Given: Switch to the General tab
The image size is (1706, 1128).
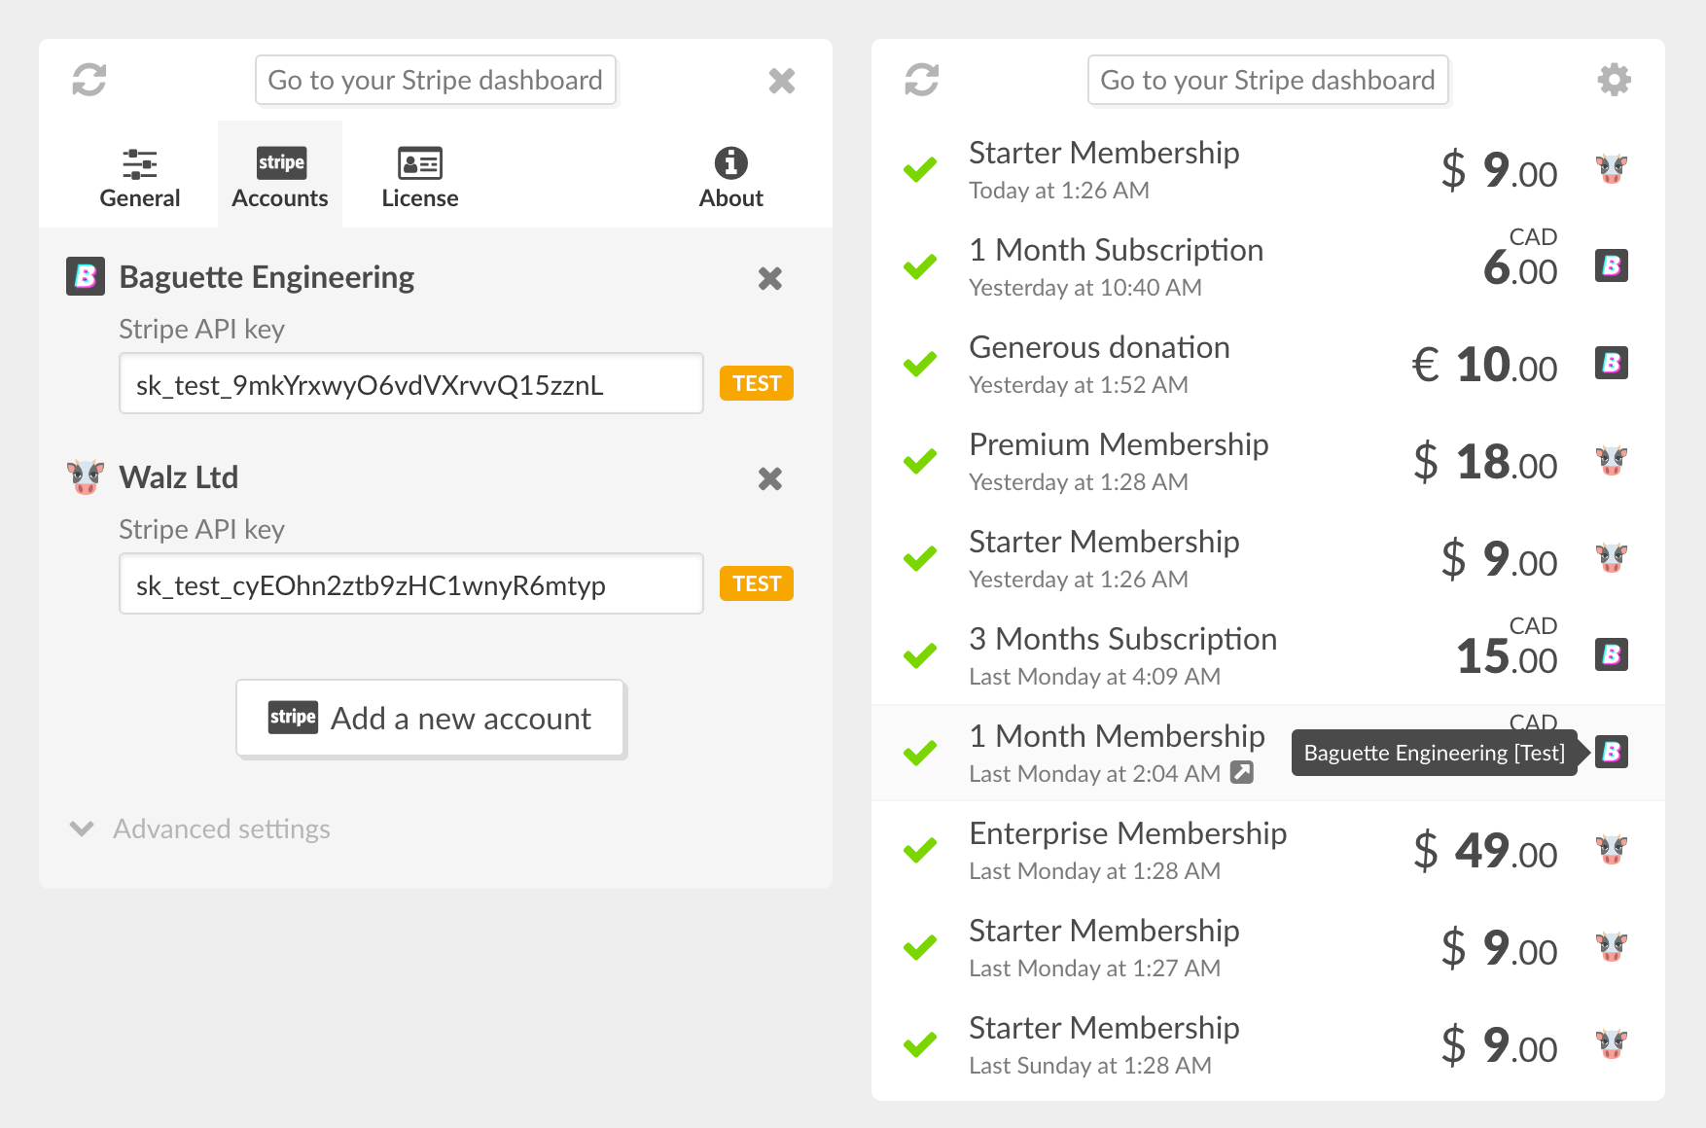Looking at the screenshot, I should pyautogui.click(x=140, y=177).
